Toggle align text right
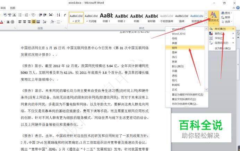 (29, 22)
